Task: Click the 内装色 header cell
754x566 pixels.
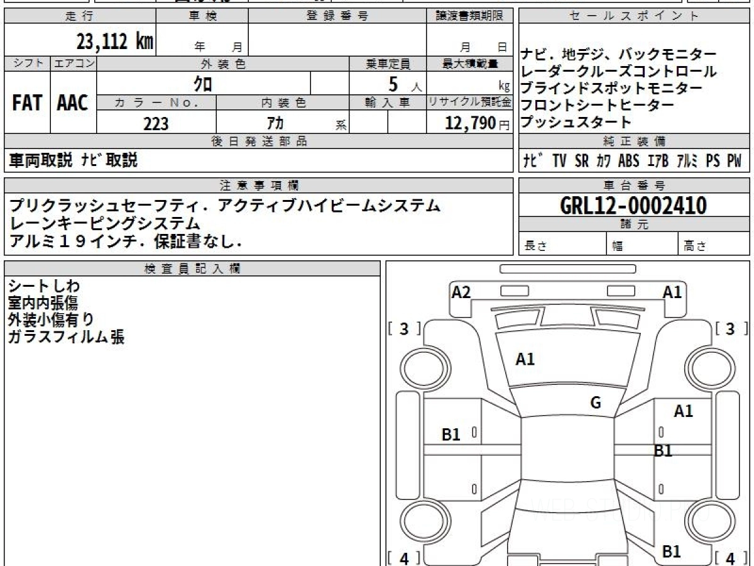Action: coord(283,103)
